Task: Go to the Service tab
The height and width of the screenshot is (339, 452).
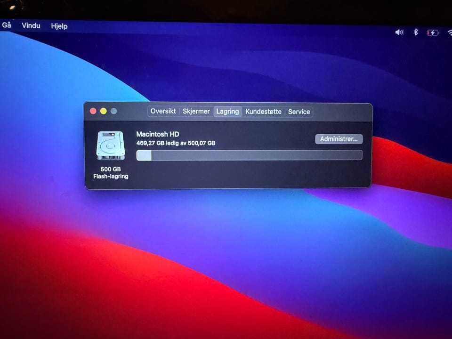Action: click(x=299, y=112)
